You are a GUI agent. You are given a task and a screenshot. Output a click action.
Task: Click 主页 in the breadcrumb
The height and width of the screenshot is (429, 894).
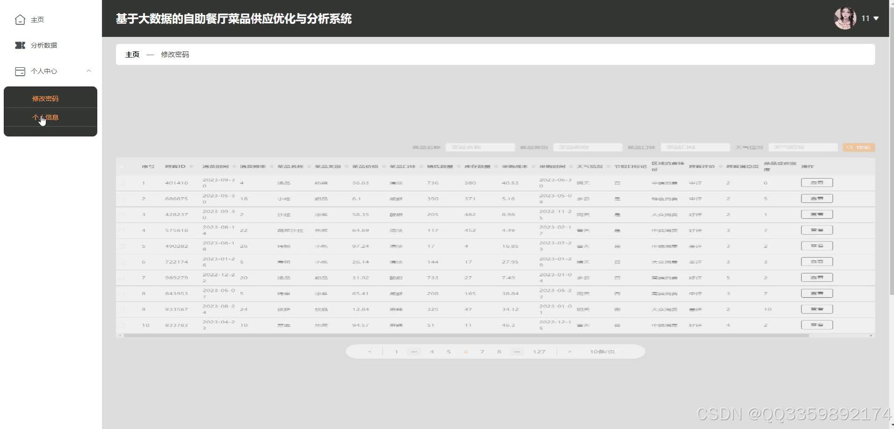pos(132,55)
